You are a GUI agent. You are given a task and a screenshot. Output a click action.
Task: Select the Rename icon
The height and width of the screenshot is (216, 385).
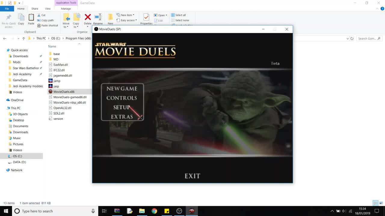[x=98, y=19]
